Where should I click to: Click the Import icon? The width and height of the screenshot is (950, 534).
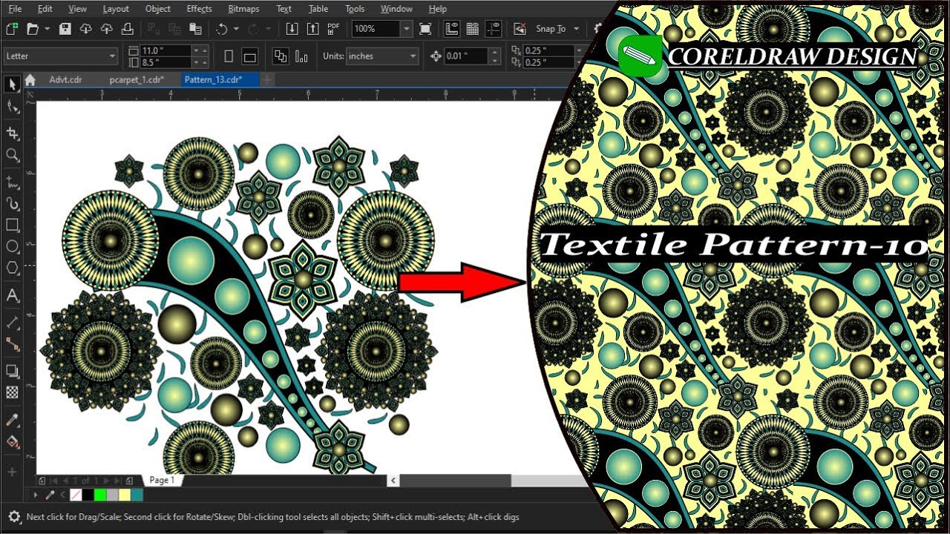point(292,29)
